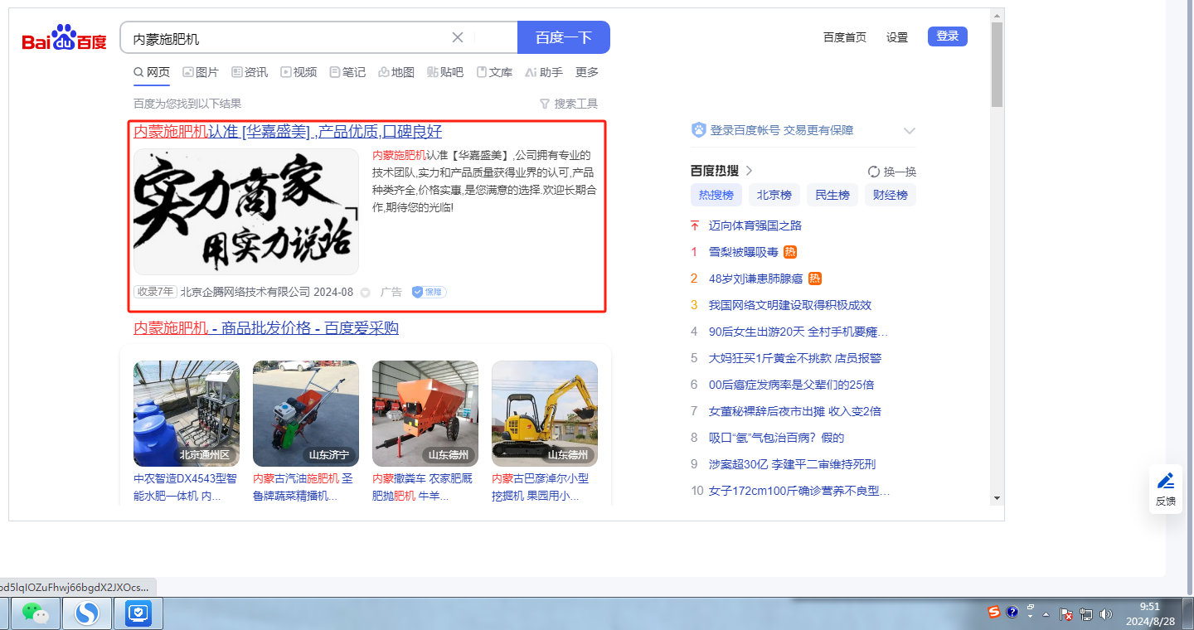Expand the arrow next to 百度热搜
The image size is (1194, 630).
pyautogui.click(x=749, y=171)
